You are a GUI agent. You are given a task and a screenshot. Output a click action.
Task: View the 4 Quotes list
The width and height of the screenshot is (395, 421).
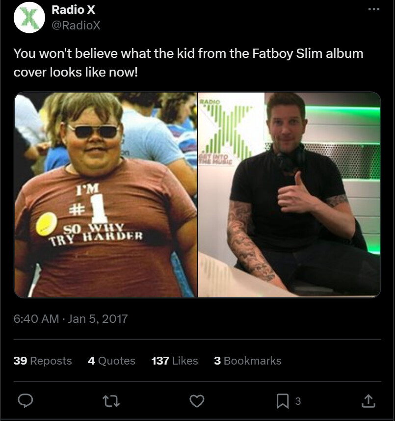point(111,361)
